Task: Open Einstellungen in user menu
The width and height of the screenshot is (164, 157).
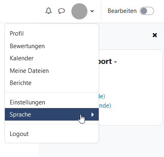Action: click(x=52, y=102)
